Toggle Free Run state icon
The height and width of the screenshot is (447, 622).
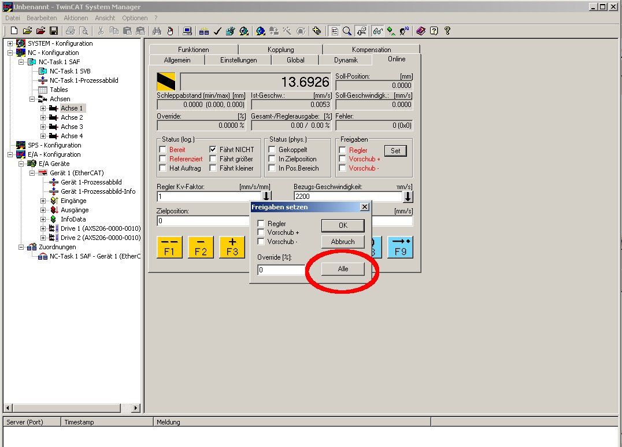click(x=301, y=31)
